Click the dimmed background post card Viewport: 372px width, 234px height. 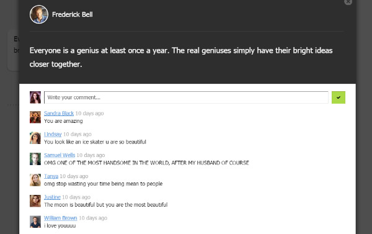point(13,50)
